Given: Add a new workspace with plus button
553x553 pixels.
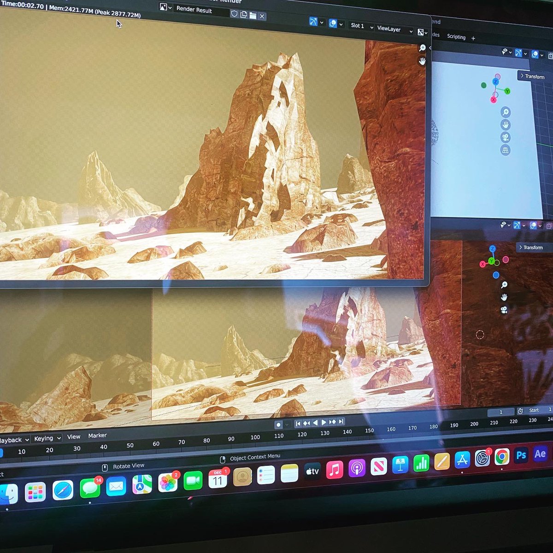Looking at the screenshot, I should [473, 38].
